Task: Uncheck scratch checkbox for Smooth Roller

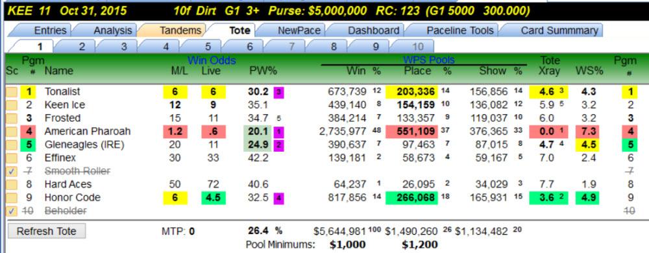Action: tap(11, 171)
